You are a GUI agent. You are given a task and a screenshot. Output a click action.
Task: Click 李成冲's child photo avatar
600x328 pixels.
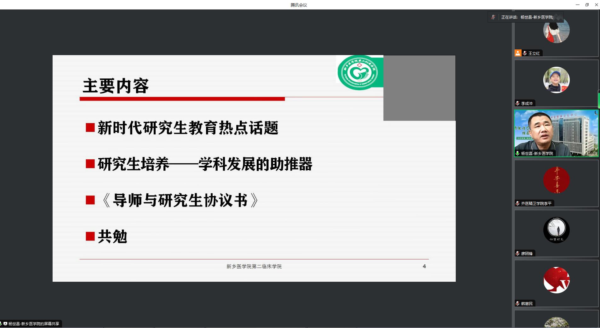556,80
